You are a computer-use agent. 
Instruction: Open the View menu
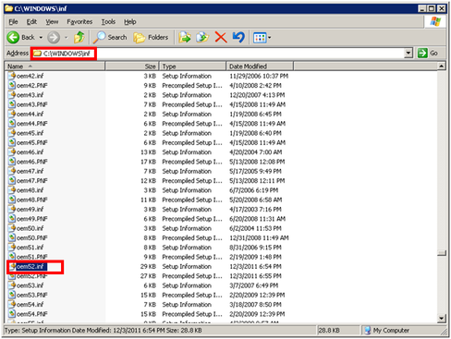coord(52,22)
